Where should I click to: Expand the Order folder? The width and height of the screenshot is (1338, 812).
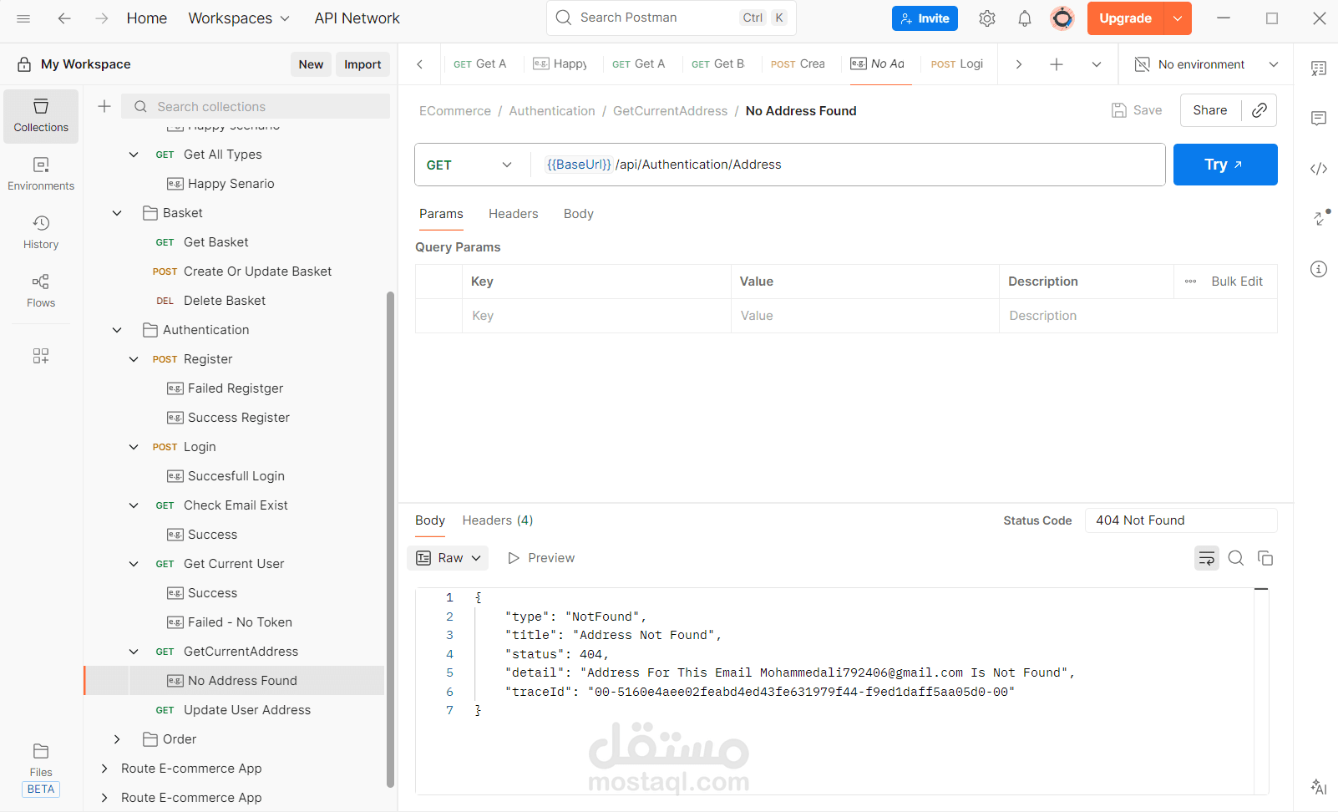pyautogui.click(x=117, y=739)
